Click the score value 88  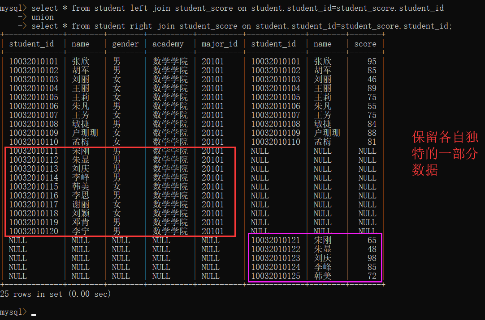coord(372,133)
